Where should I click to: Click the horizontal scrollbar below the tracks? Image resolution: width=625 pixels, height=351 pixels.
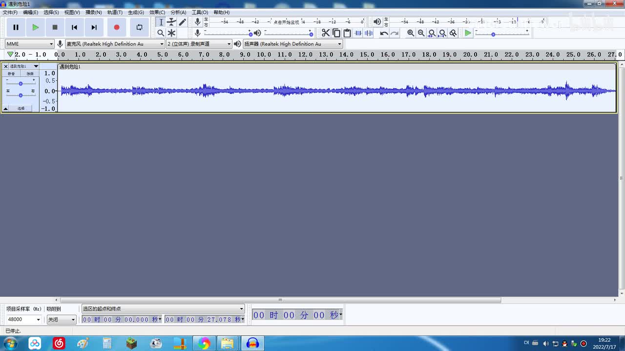[280, 300]
